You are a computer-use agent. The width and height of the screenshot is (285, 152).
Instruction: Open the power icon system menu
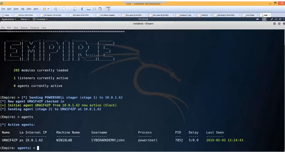tap(280, 19)
